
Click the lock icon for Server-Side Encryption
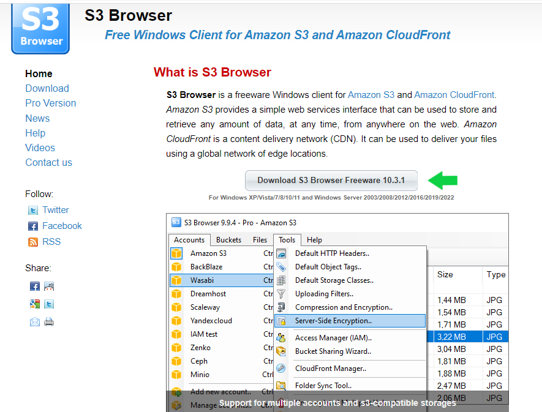pyautogui.click(x=281, y=321)
